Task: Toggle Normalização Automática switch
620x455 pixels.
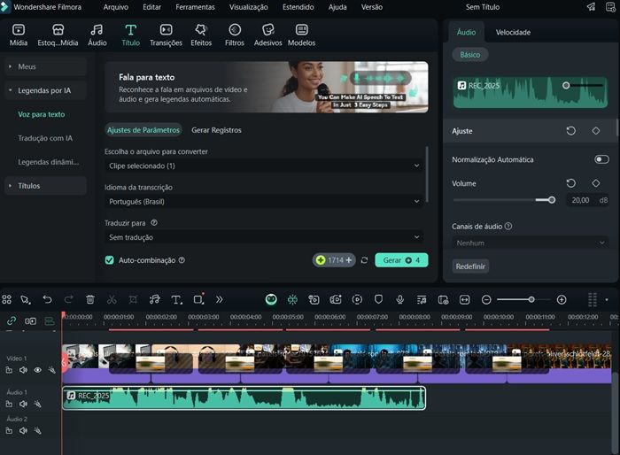Action: click(601, 159)
